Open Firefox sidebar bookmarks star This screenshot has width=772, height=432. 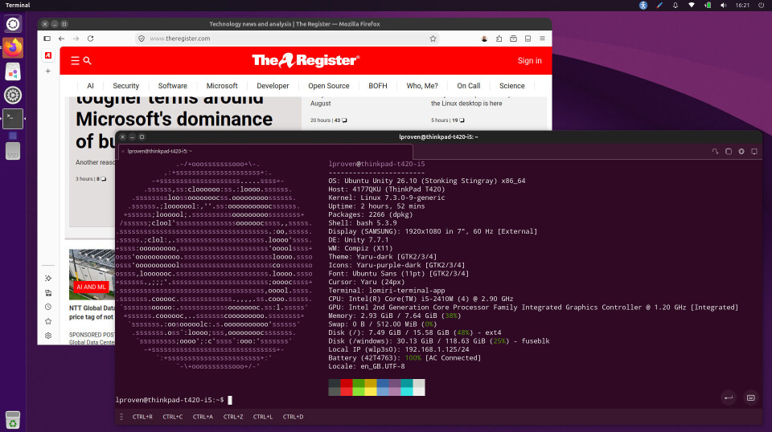pyautogui.click(x=48, y=321)
